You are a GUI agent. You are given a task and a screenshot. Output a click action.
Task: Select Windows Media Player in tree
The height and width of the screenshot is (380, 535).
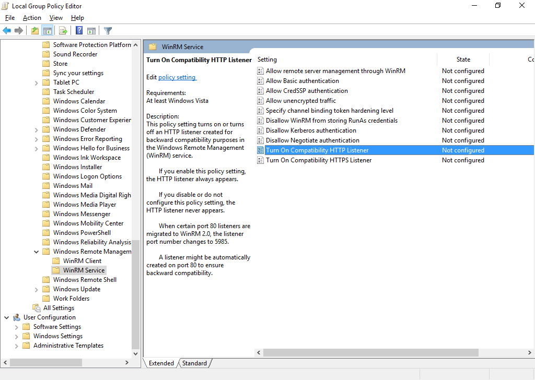point(85,205)
